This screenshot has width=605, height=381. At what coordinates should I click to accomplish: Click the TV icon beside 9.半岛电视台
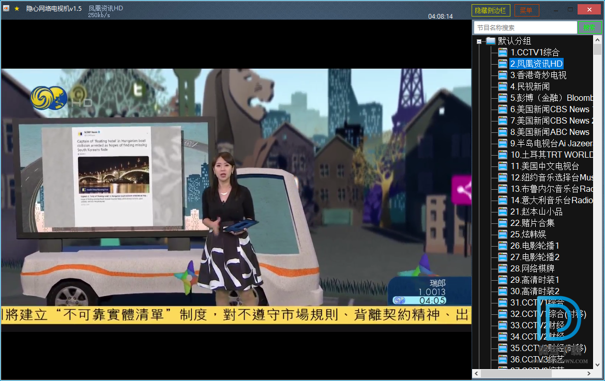[x=503, y=143]
